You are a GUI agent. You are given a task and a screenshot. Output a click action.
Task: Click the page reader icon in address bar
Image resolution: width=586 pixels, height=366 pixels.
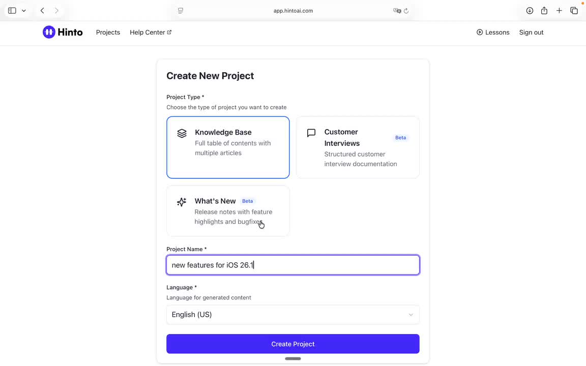point(181,11)
